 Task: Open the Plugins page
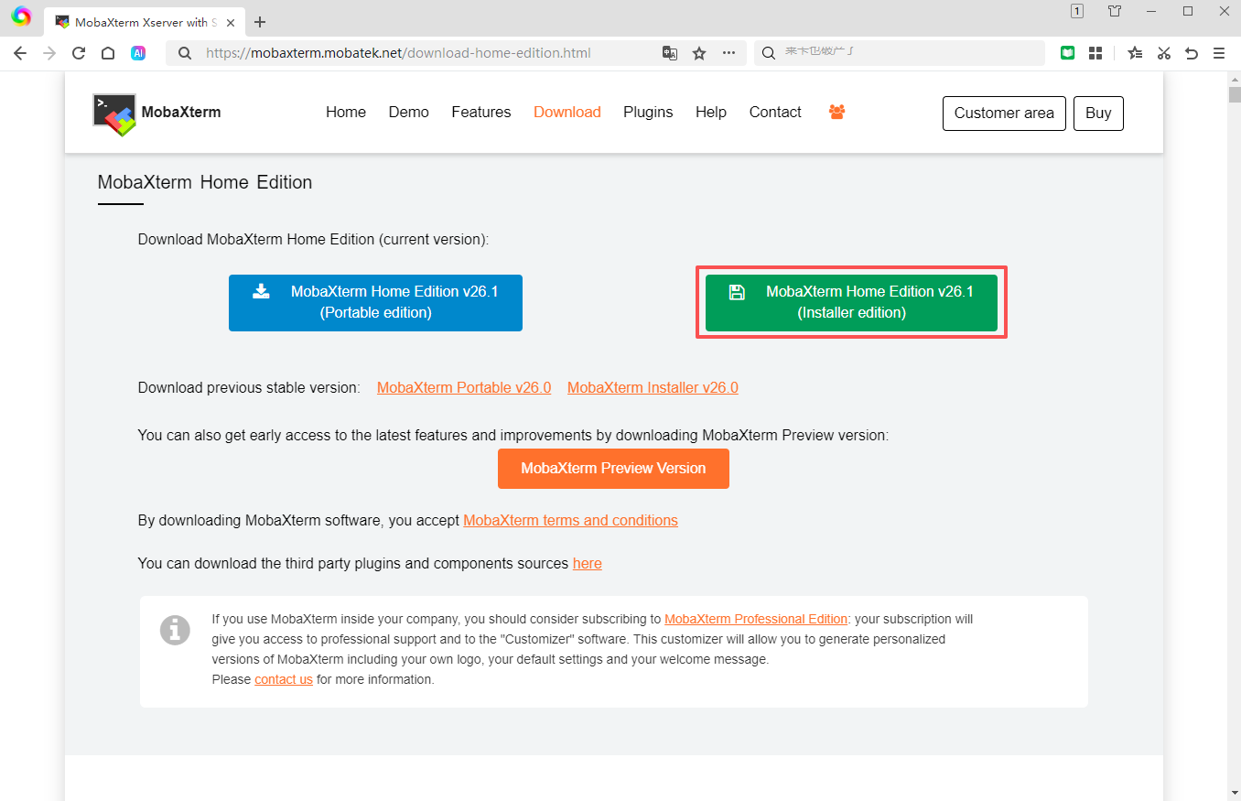click(648, 112)
